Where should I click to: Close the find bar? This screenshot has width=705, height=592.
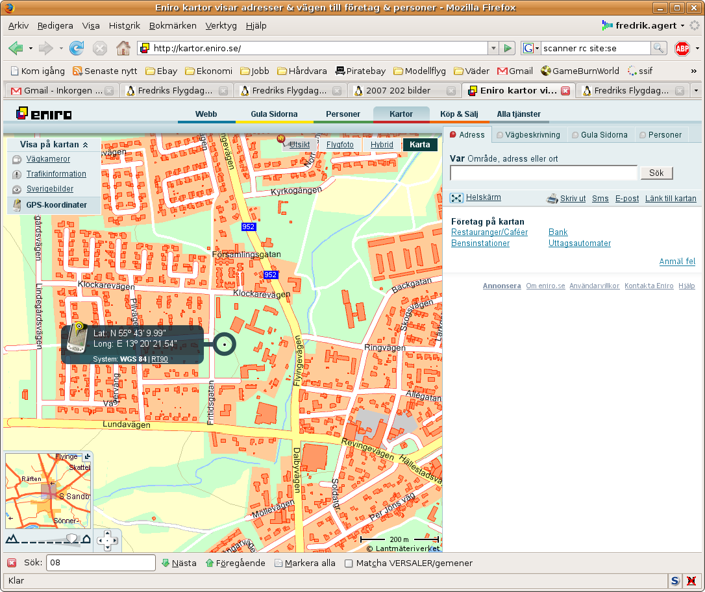tap(12, 563)
